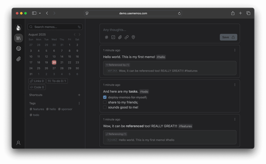
Task: Filter memos by Links 0
Action: tap(37, 81)
